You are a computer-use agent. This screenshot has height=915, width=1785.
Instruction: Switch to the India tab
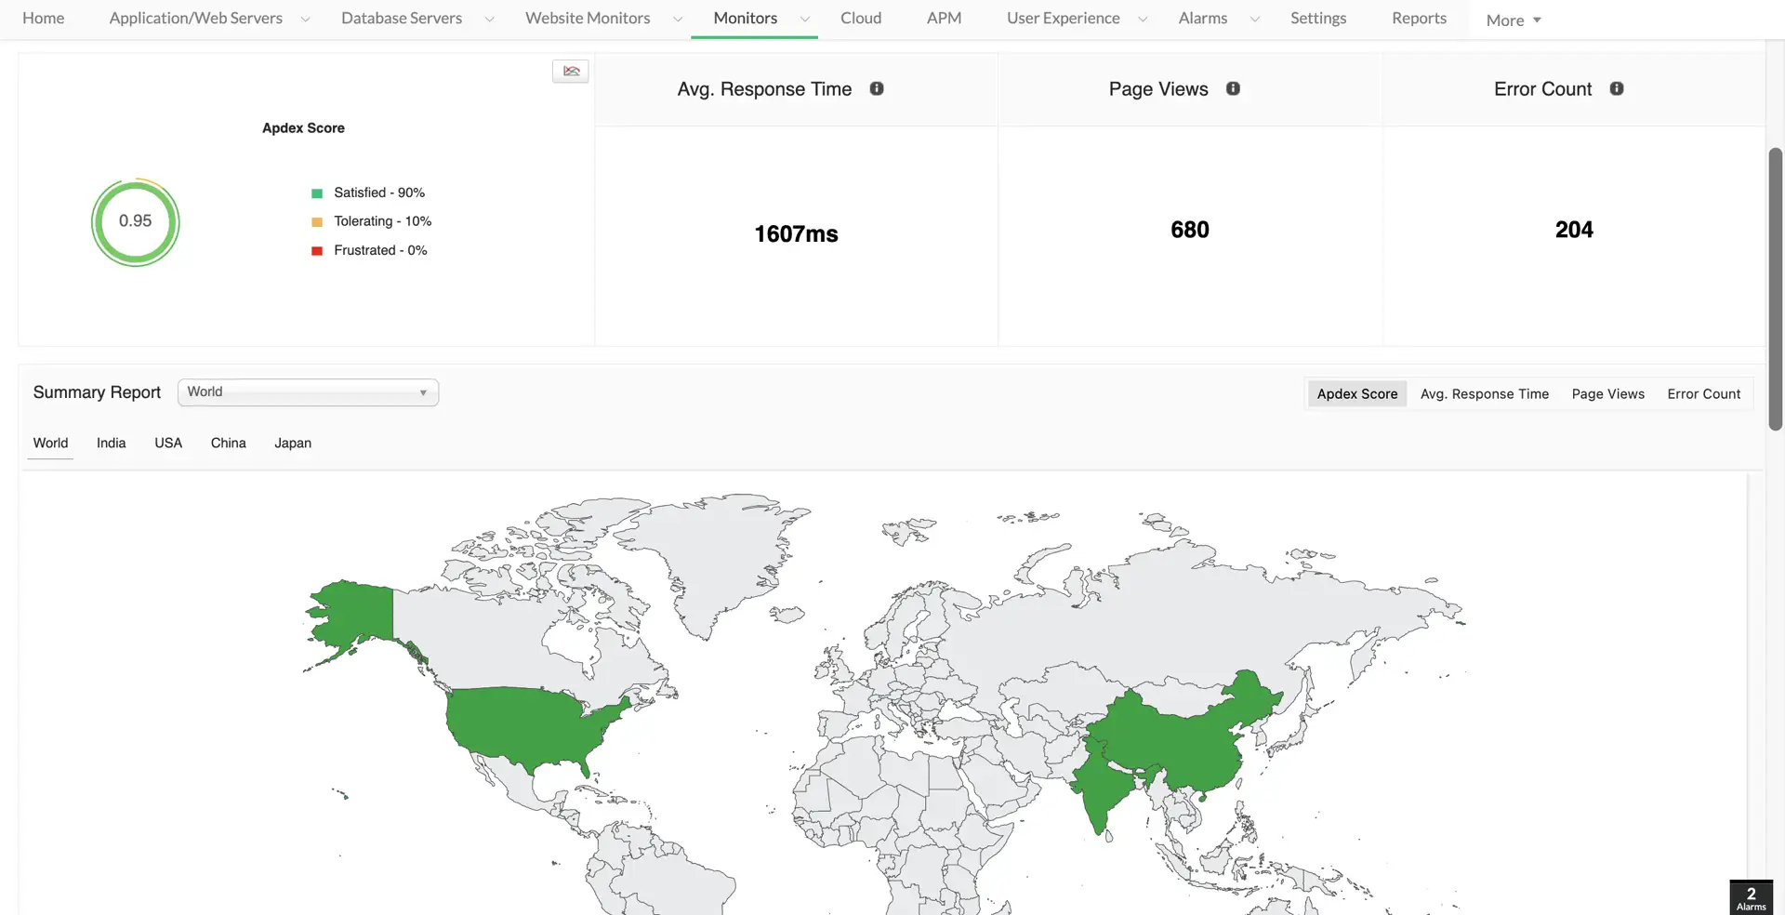pyautogui.click(x=111, y=444)
